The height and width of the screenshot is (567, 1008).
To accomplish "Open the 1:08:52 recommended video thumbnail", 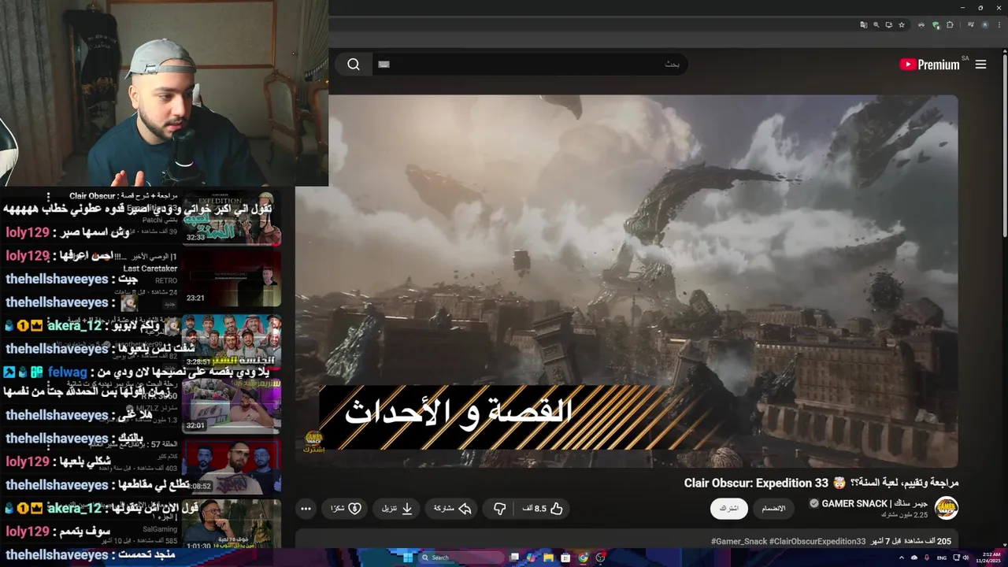I will 232,465.
